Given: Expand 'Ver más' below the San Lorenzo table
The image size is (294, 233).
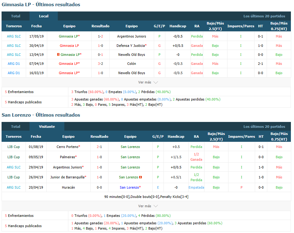Looking at the screenshot, I should [148, 206].
